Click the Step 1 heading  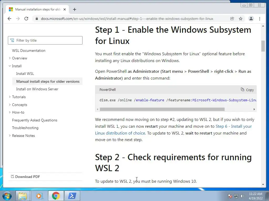(173, 35)
